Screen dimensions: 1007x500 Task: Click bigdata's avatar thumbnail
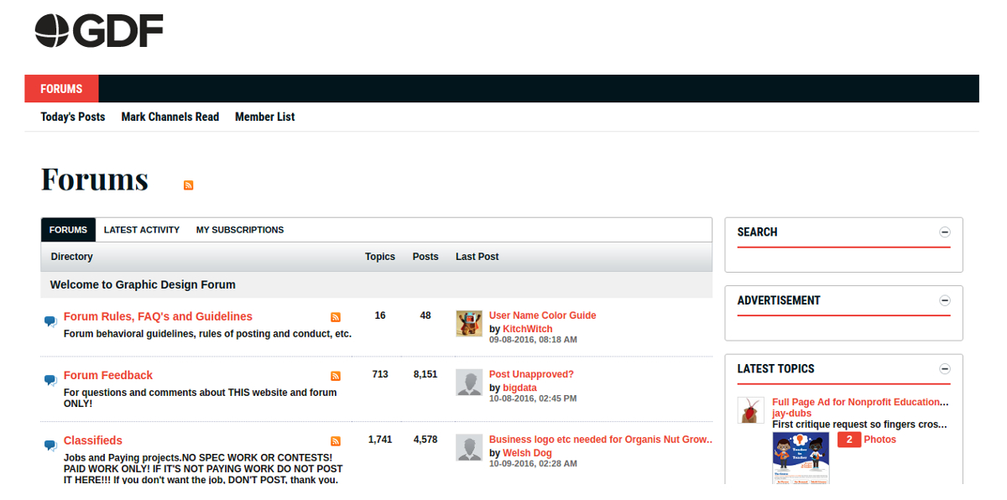468,383
